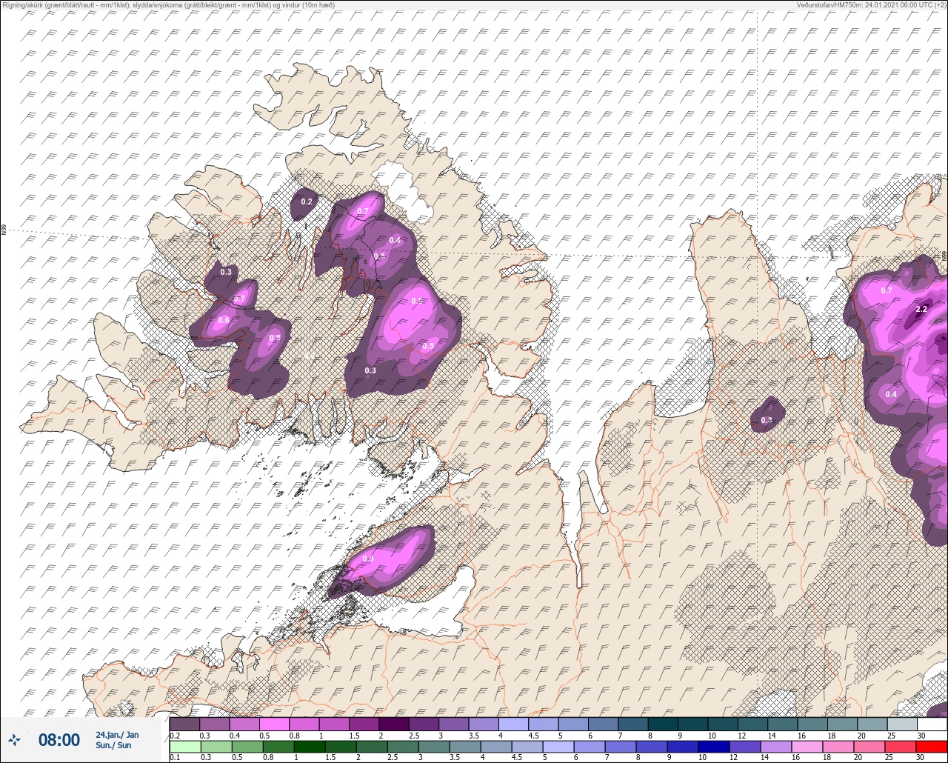Click the Veðurstofan/HM750m run timestamp header
Image resolution: width=948 pixels, height=763 pixels.
(x=871, y=4)
